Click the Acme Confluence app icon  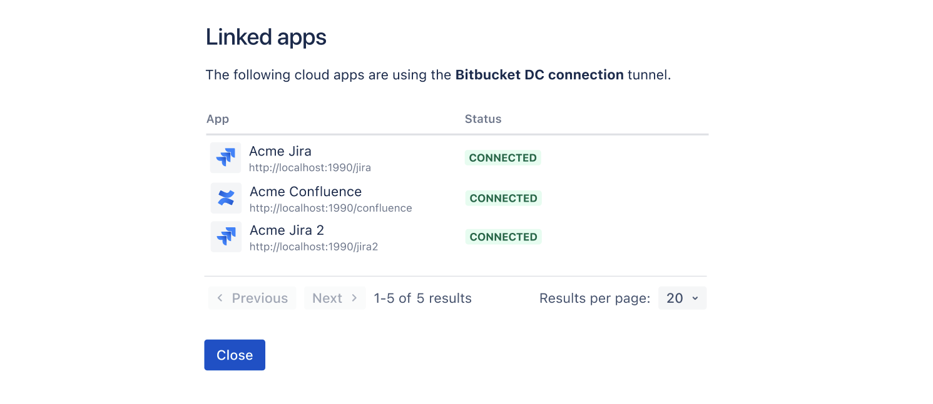[226, 198]
